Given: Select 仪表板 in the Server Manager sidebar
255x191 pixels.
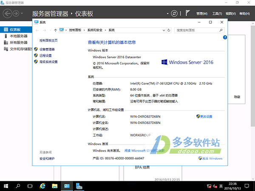Looking at the screenshot, I should [16, 30].
